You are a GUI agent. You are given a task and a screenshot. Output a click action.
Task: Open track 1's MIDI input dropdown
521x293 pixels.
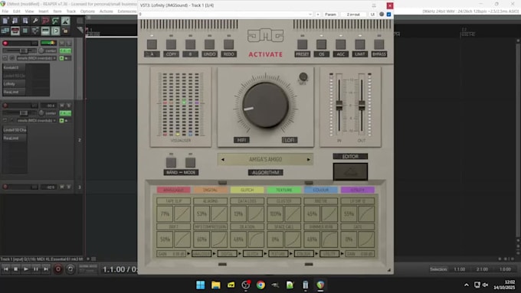pos(37,58)
